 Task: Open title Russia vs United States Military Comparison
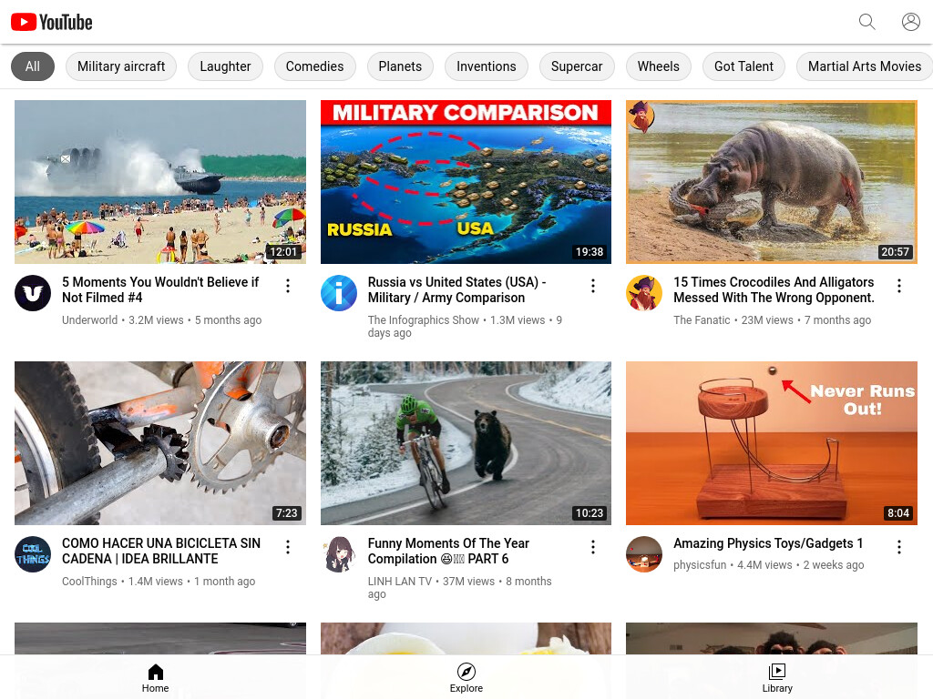click(456, 289)
